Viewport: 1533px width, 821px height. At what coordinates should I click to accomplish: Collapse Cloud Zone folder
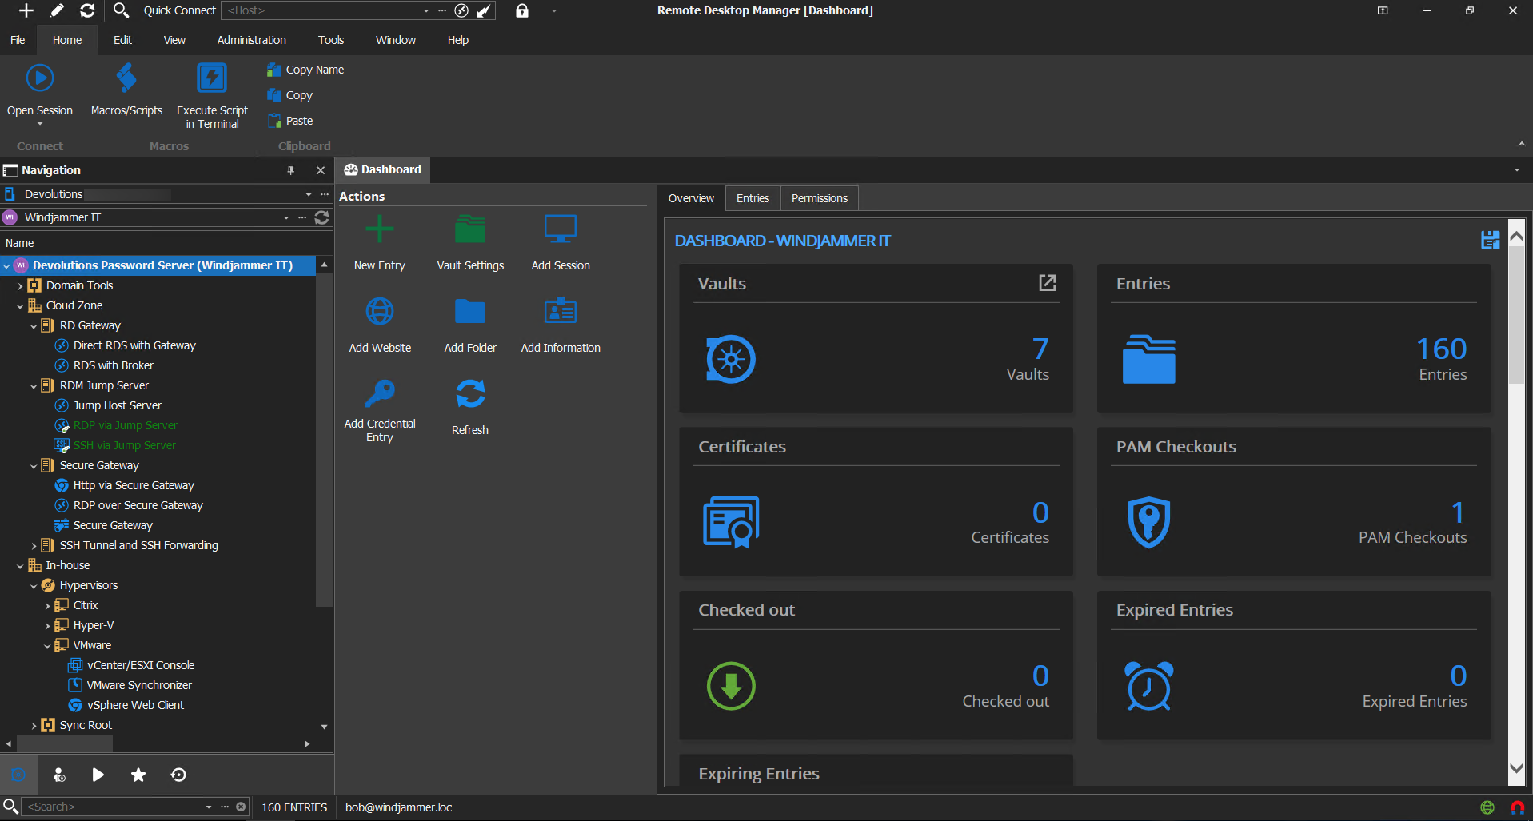coord(20,306)
